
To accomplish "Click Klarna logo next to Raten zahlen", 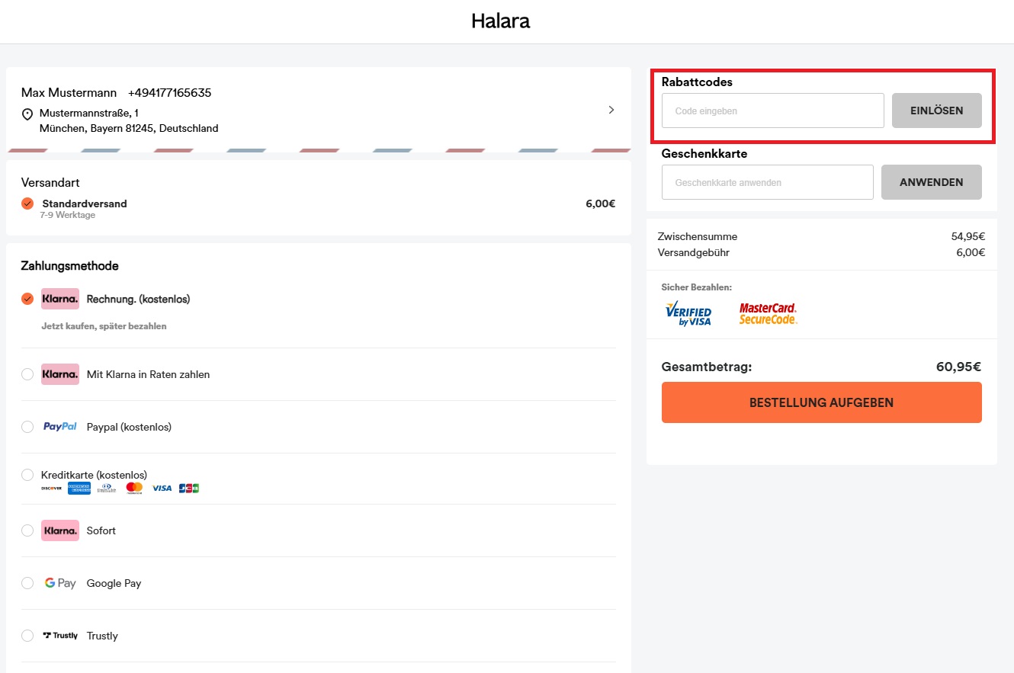I will (60, 374).
